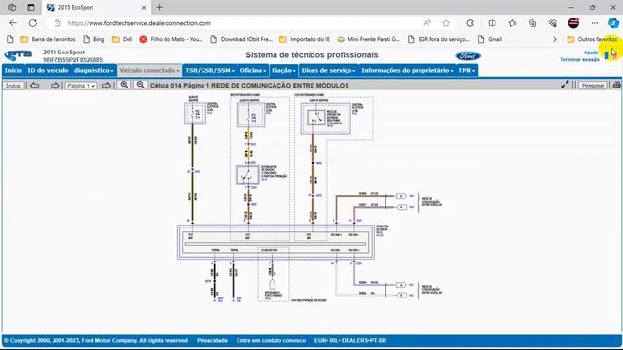Open Privacidade footer link
The width and height of the screenshot is (623, 350).
[x=212, y=341]
